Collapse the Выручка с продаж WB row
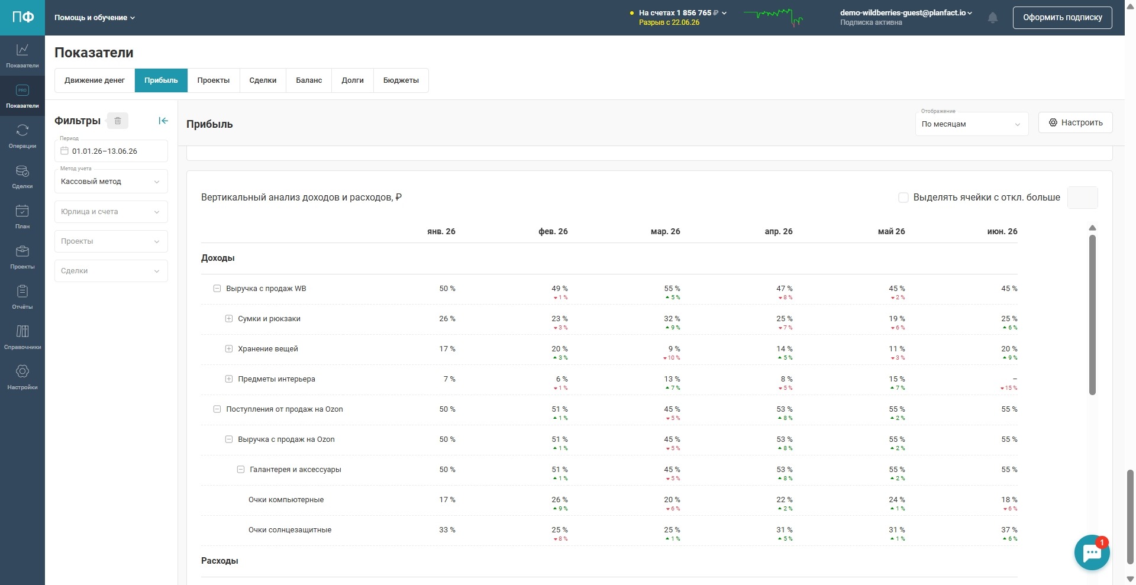1136x585 pixels. 217,289
